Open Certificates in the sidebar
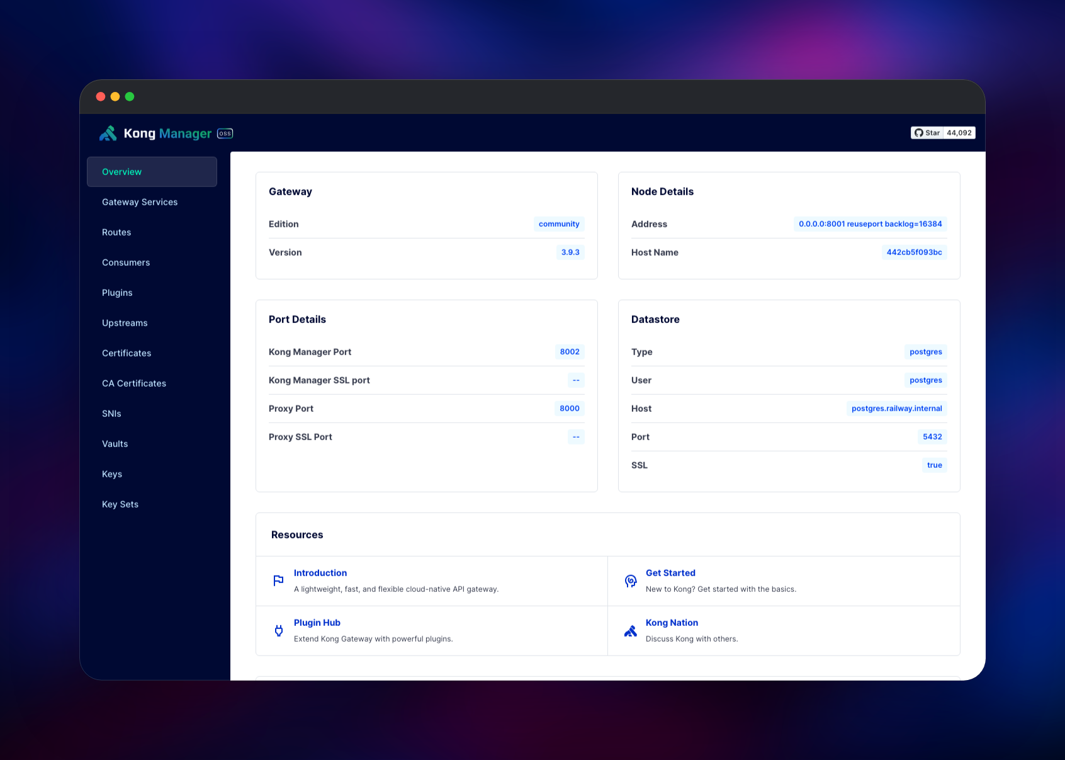 (152, 353)
